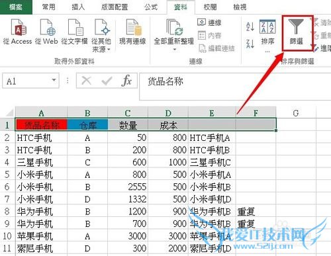Switch to the Review (校閱) tab
331x256 pixels.
tap(210, 7)
